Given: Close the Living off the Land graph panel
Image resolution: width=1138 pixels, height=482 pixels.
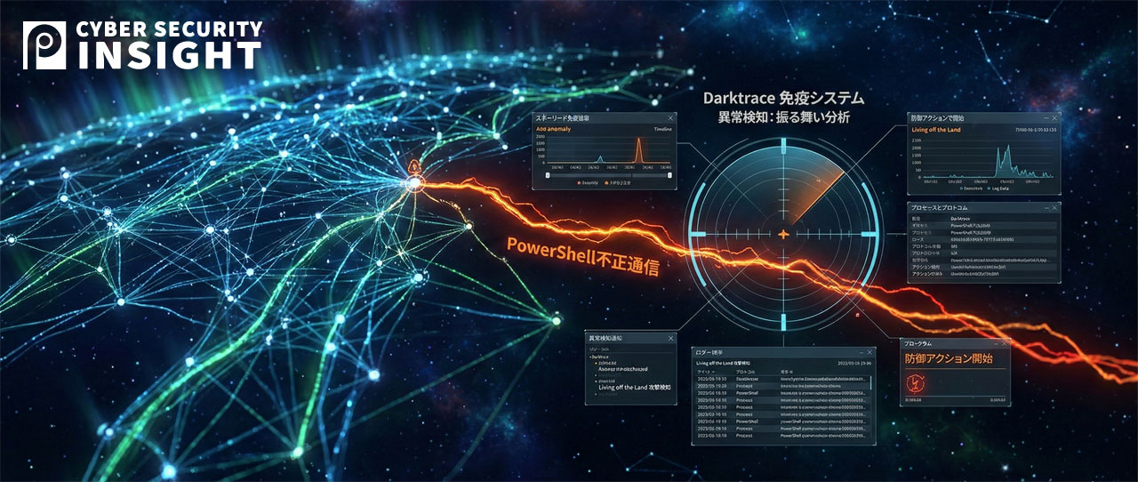Looking at the screenshot, I should (x=1055, y=117).
